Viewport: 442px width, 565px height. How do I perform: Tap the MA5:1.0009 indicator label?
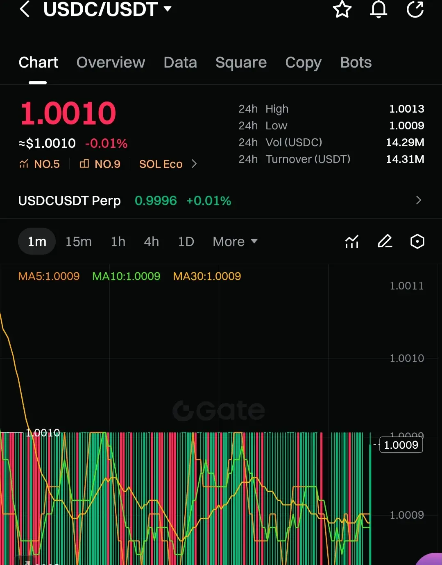point(49,276)
